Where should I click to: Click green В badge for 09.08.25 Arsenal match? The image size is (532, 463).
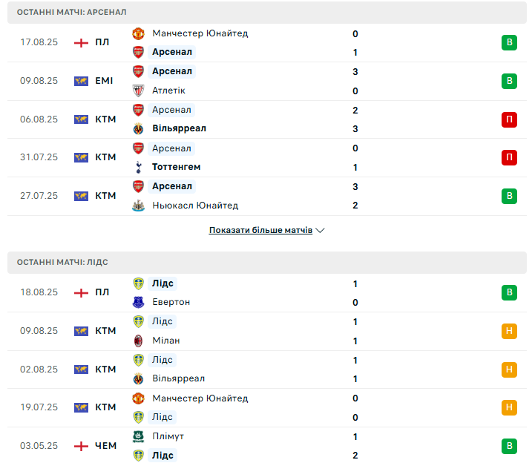(509, 81)
